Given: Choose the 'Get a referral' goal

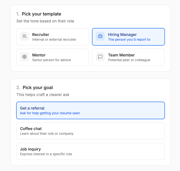Looking at the screenshot, I should pos(91,110).
